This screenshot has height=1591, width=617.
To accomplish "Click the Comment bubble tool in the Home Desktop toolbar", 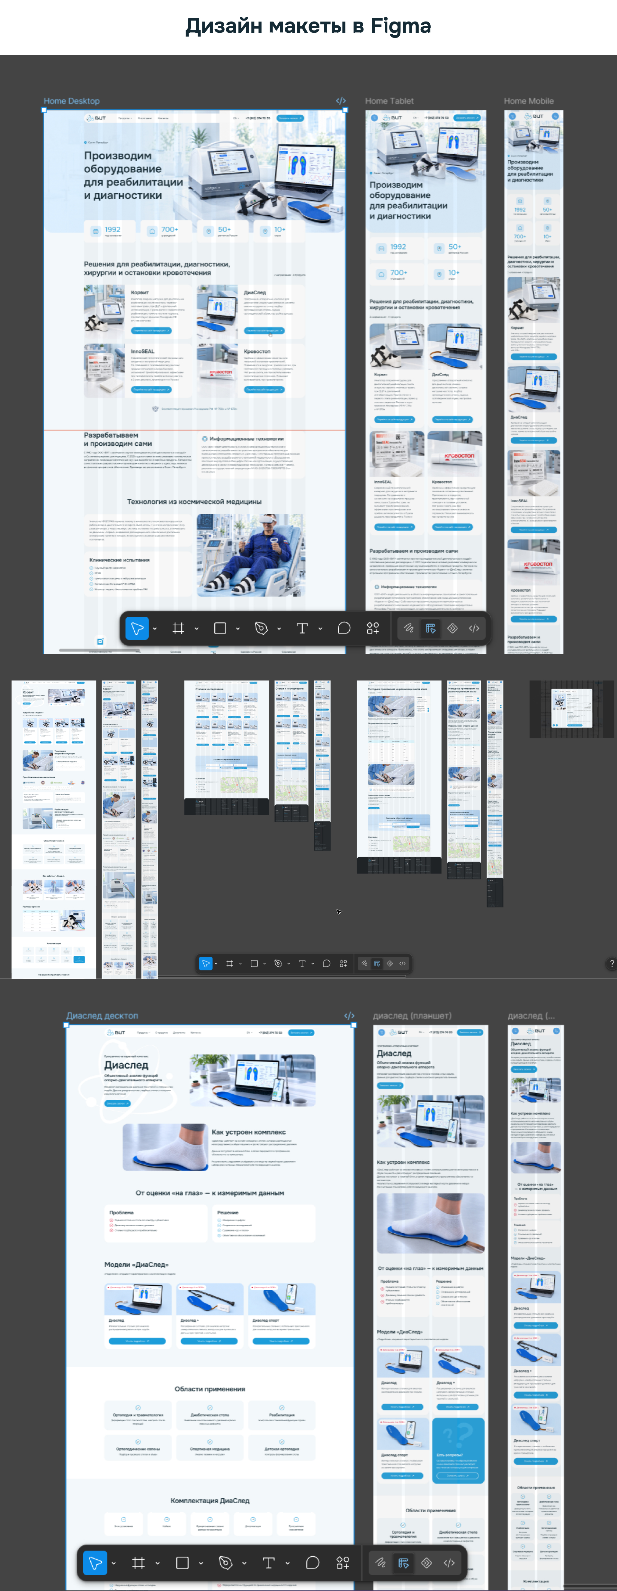I will pos(344,629).
